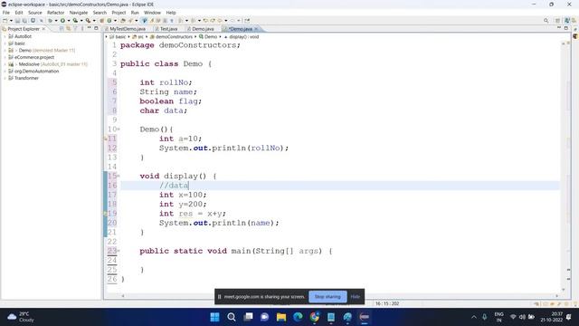Viewport: 579px width, 326px height.
Task: Open dropdown arrow next to Debug button
Action: [56, 21]
